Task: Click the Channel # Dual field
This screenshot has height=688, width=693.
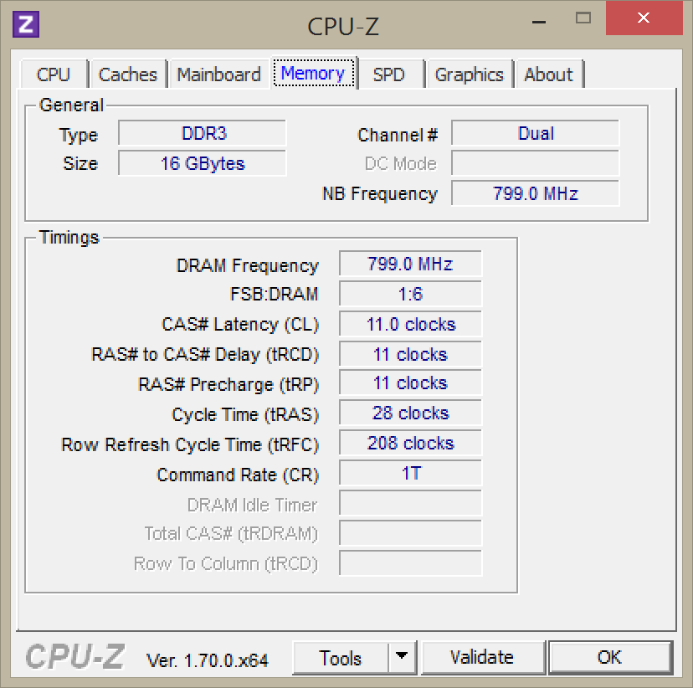Action: click(535, 134)
